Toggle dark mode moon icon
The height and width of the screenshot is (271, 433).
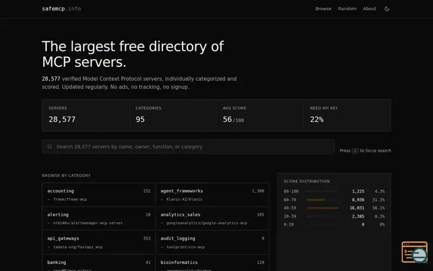(387, 9)
